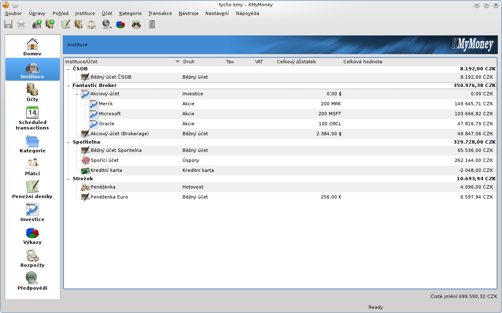Click the Peněženka cash icon
Screen dimensions: 502x313
(x=85, y=187)
